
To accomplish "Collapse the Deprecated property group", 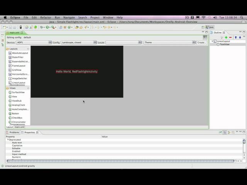I will [8, 140].
